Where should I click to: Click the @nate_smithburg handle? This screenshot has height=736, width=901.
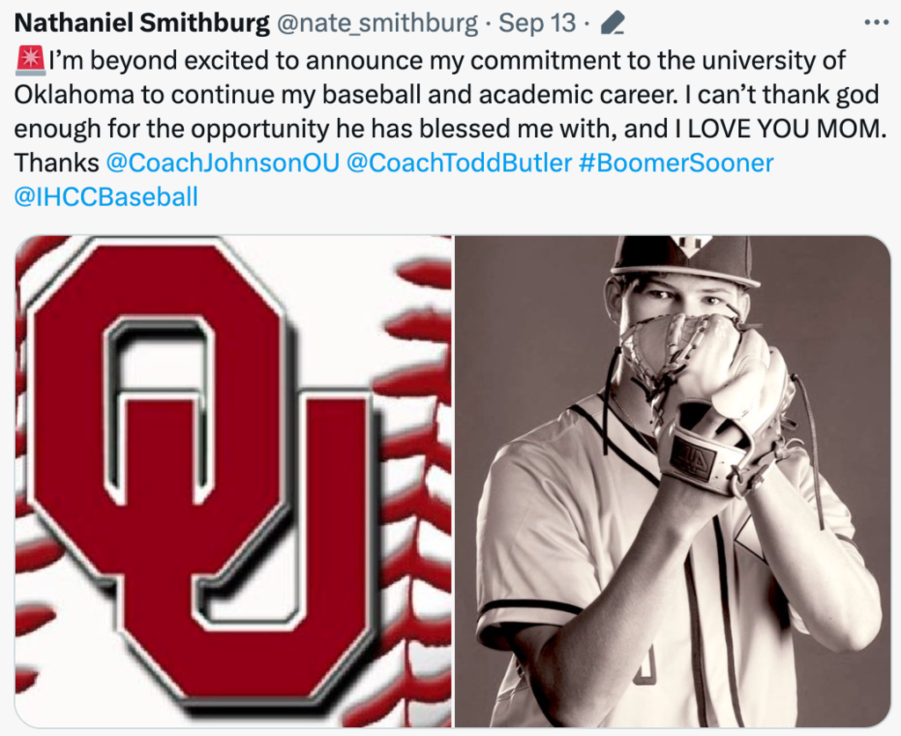click(x=377, y=23)
